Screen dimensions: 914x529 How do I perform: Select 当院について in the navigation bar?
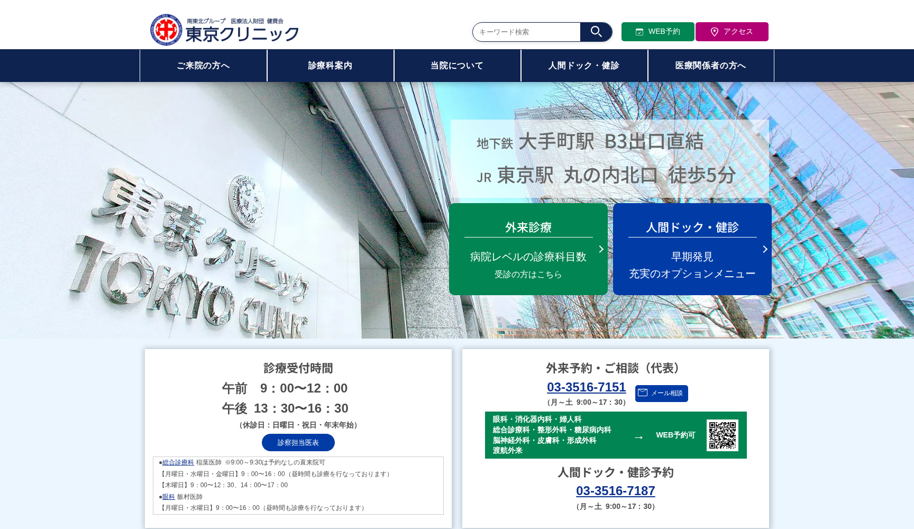[x=456, y=65]
